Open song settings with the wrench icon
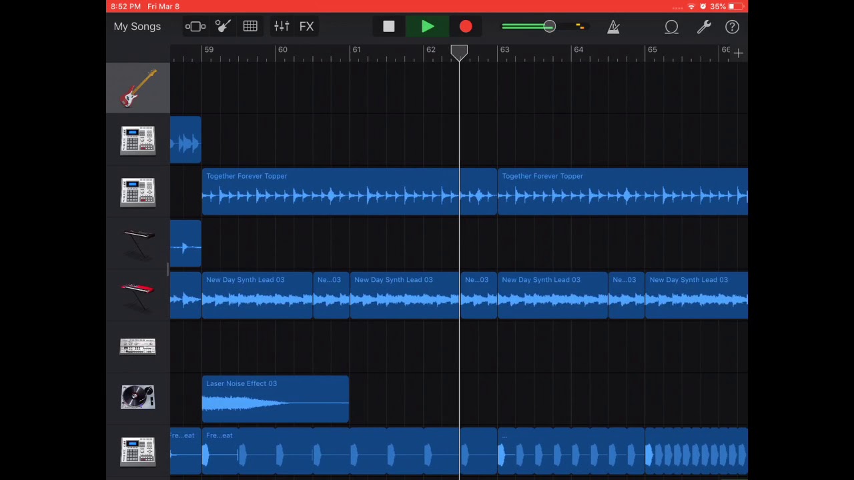Image resolution: width=854 pixels, height=480 pixels. pos(704,27)
